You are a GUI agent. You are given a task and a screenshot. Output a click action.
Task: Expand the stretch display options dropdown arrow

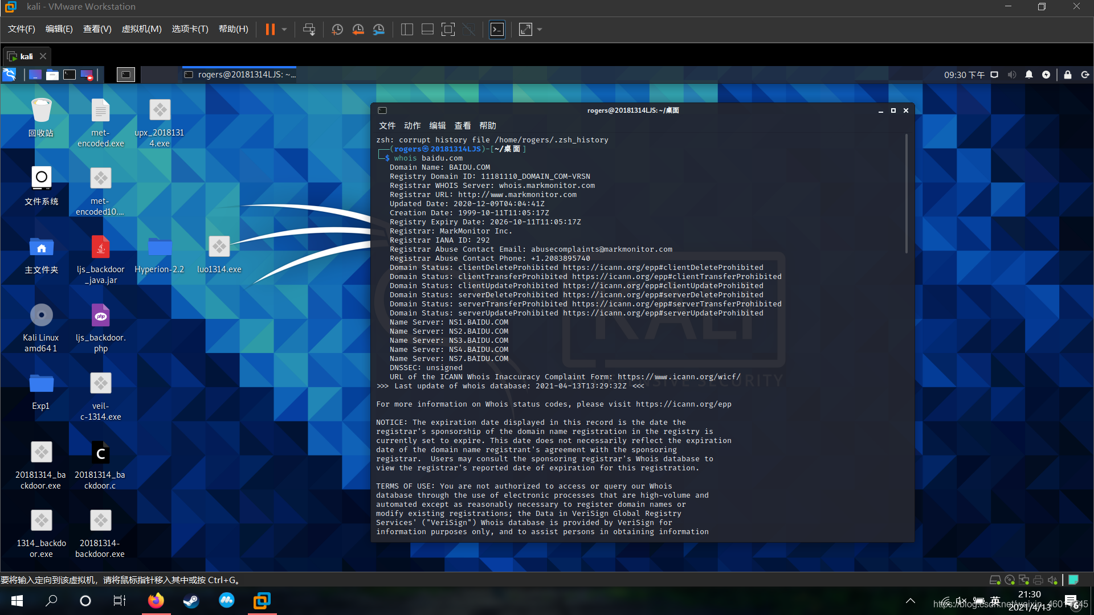[x=540, y=29]
